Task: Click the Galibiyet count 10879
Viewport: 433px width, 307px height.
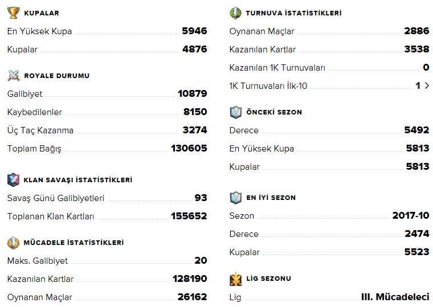Action: (x=192, y=93)
